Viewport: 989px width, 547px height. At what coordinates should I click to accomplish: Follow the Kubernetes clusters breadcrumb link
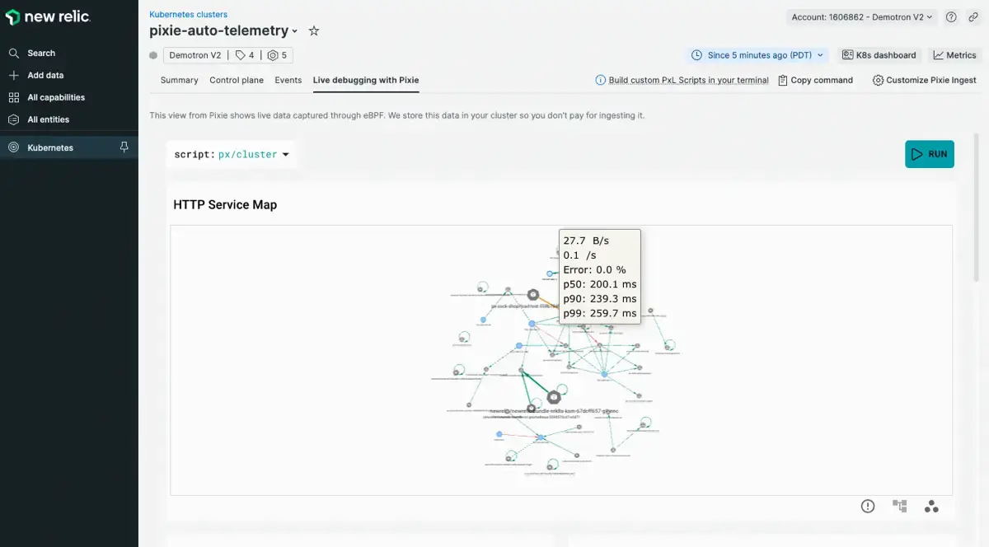point(188,14)
